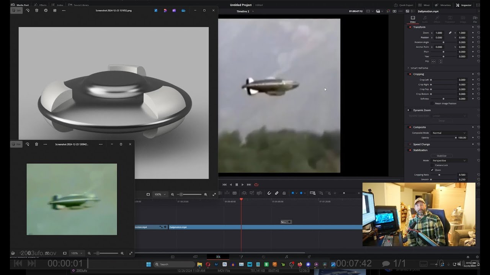Image resolution: width=490 pixels, height=275 pixels.
Task: Delete image in the small Photos window
Action: tap(37, 144)
